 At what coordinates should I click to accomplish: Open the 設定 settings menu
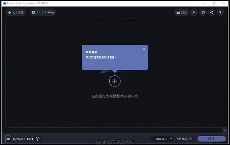click(x=181, y=12)
